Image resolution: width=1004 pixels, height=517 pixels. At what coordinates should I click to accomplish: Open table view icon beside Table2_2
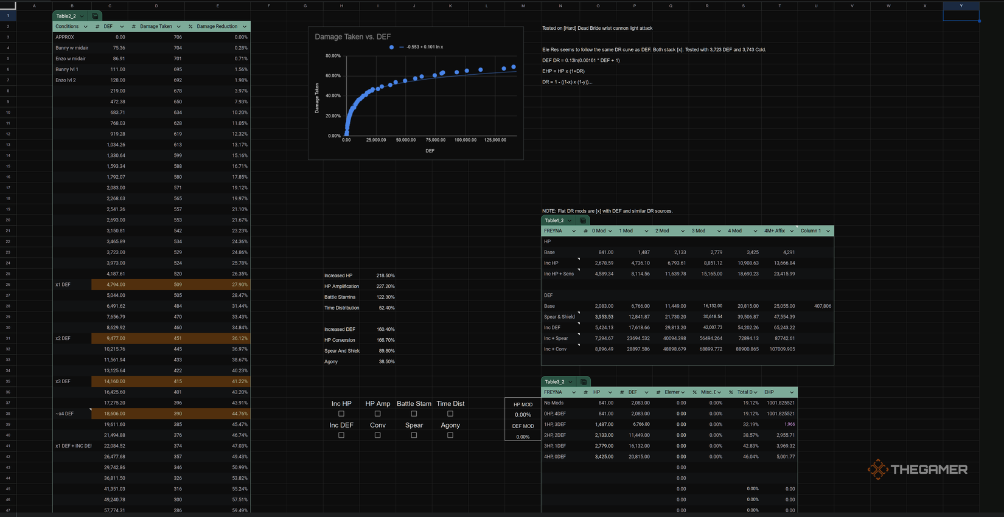pos(96,16)
